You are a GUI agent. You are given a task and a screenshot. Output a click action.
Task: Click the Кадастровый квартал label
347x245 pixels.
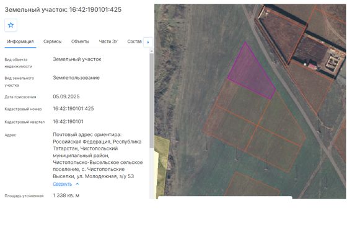(x=25, y=122)
